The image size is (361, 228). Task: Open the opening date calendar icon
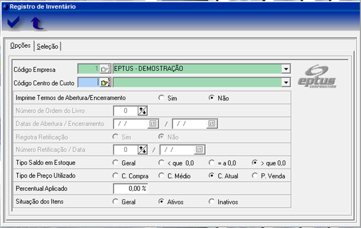[x=153, y=124]
